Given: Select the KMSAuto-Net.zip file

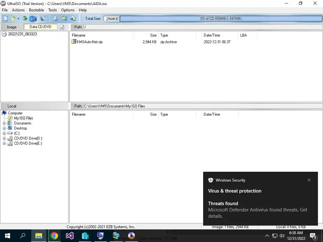Looking at the screenshot, I should click(x=90, y=42).
